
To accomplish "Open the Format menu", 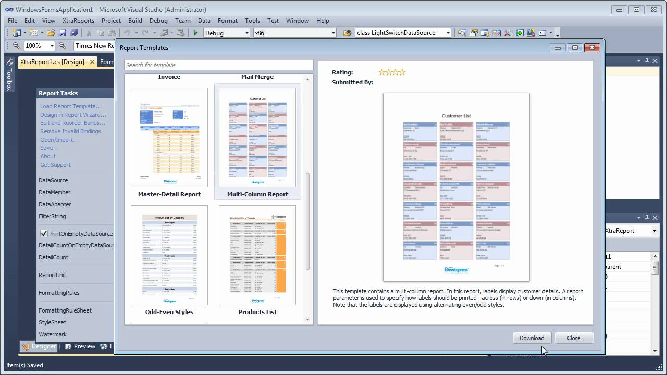I will pyautogui.click(x=228, y=21).
